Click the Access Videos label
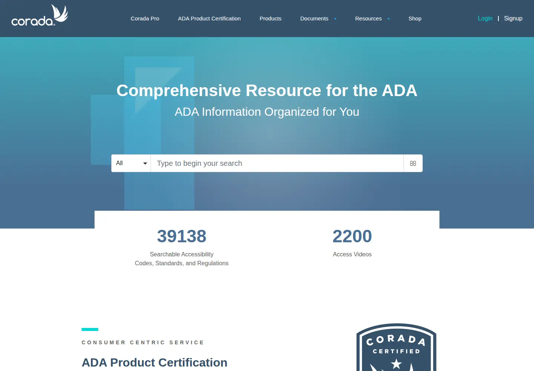The height and width of the screenshot is (371, 534). [x=352, y=255]
